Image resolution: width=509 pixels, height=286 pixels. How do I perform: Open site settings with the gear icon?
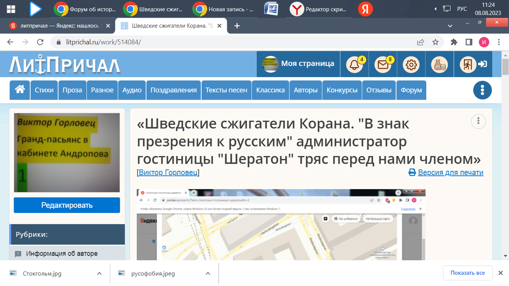pos(411,64)
